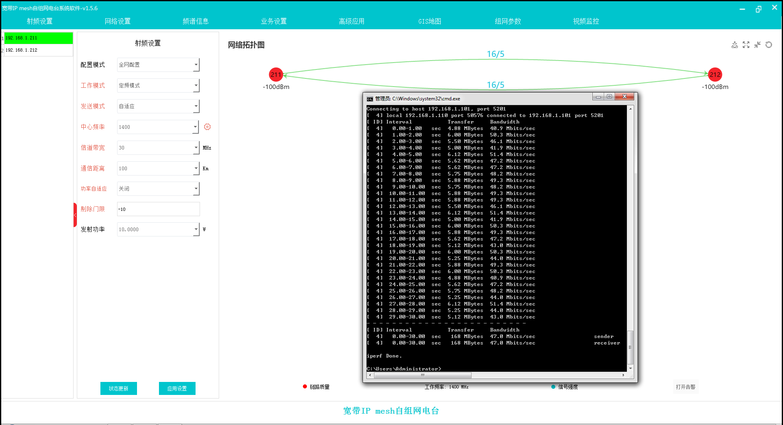Click the red side panel collapse handle

point(75,215)
